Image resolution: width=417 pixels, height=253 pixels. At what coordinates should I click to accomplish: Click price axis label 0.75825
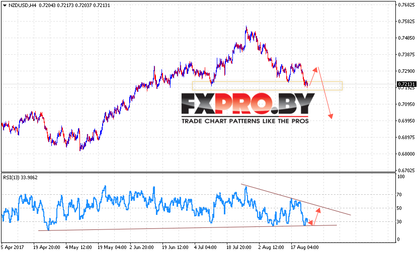coord(406,21)
